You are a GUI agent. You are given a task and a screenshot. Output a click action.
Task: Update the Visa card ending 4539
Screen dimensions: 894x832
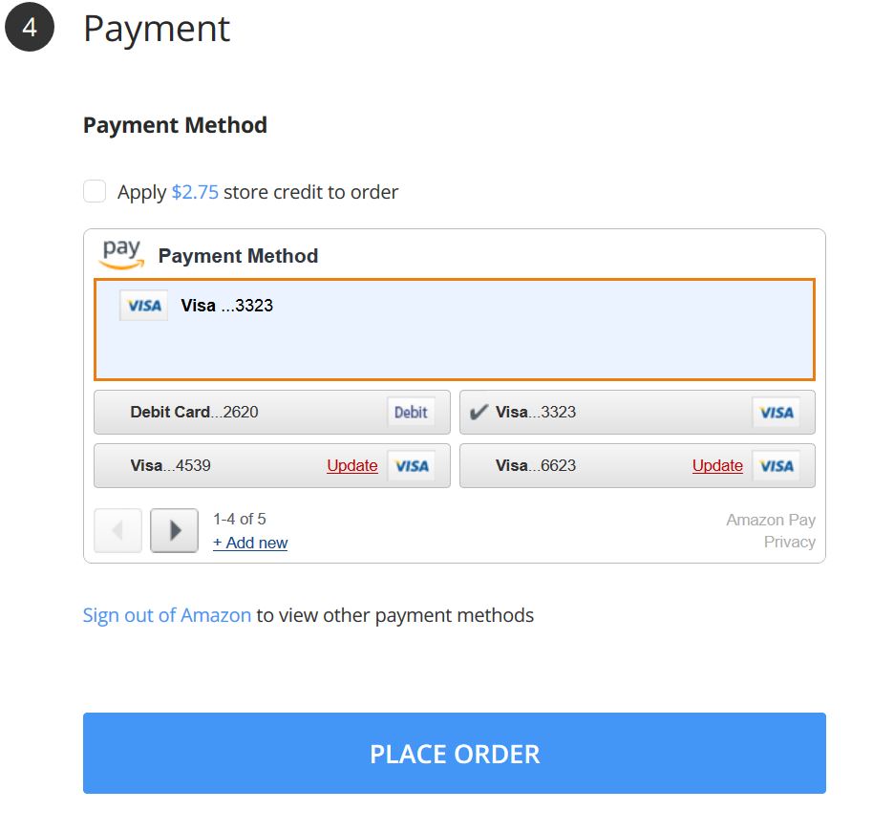click(x=351, y=466)
